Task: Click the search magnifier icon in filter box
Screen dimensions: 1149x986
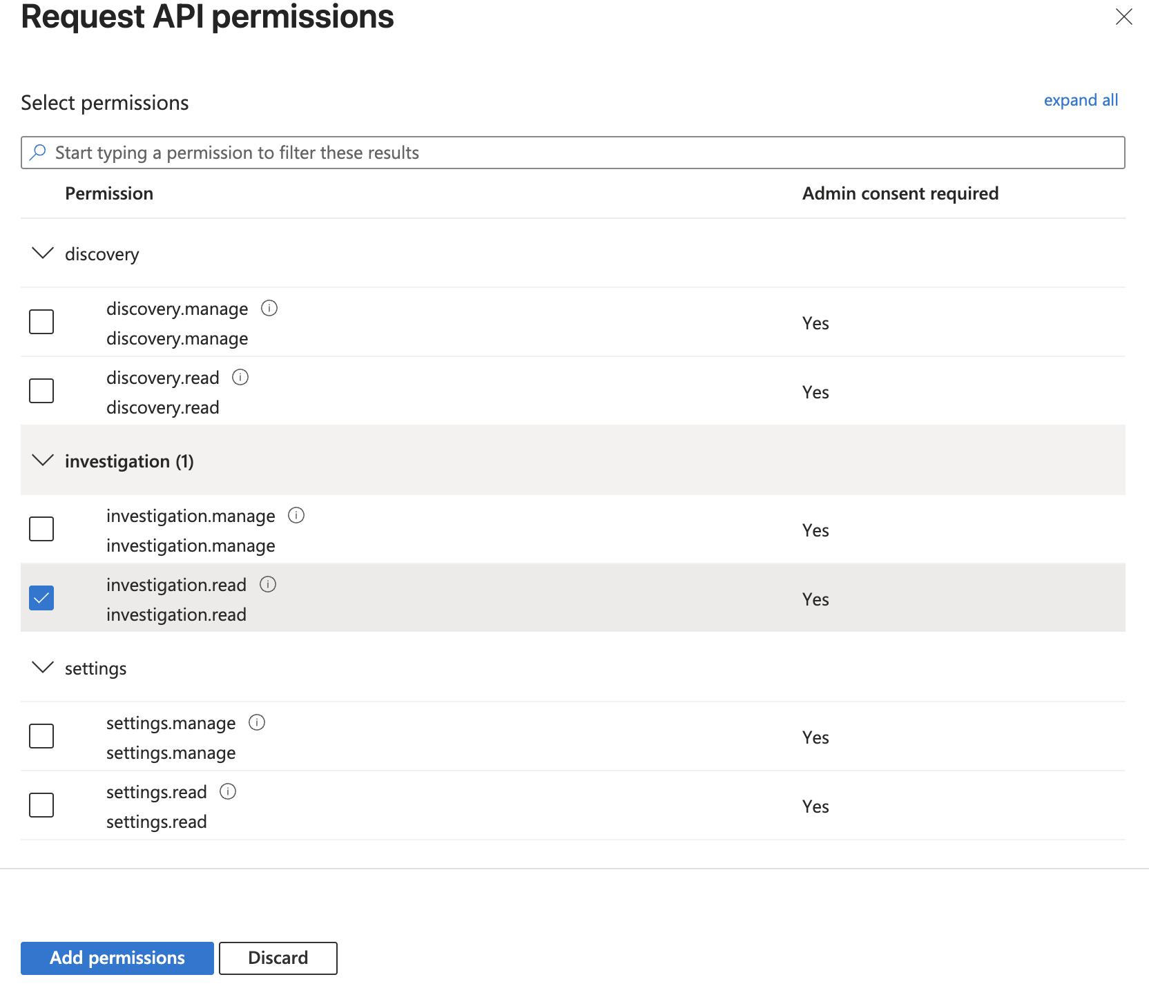Action: coord(38,152)
